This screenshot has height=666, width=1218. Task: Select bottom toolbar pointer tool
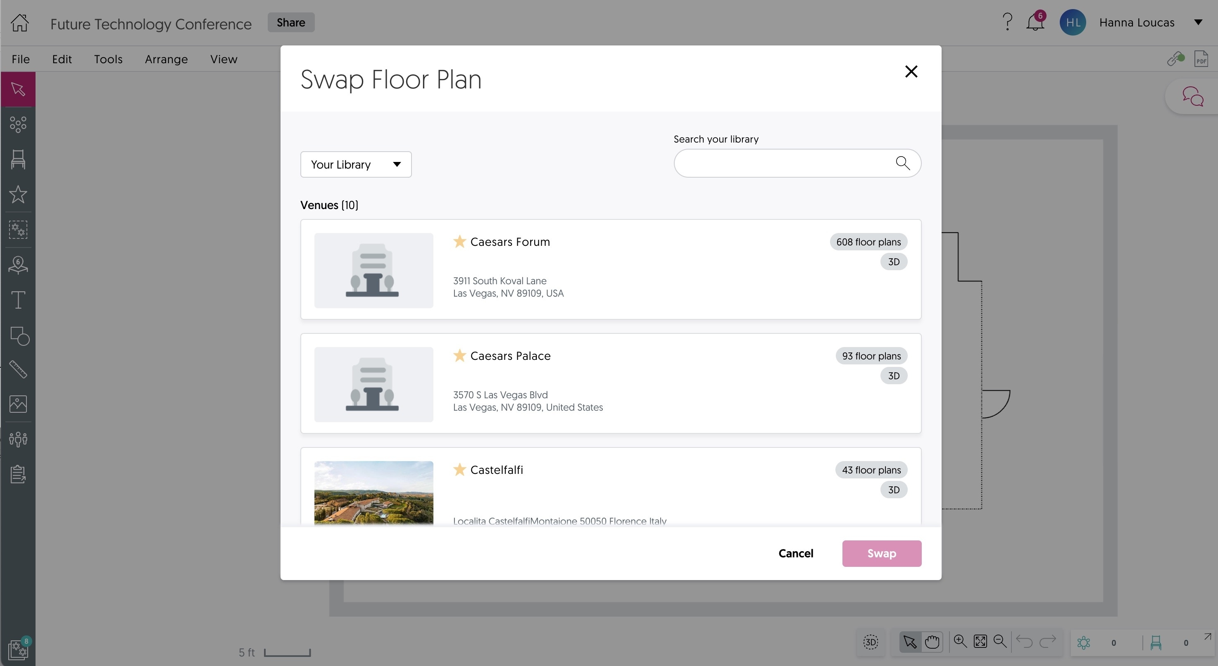pos(910,642)
